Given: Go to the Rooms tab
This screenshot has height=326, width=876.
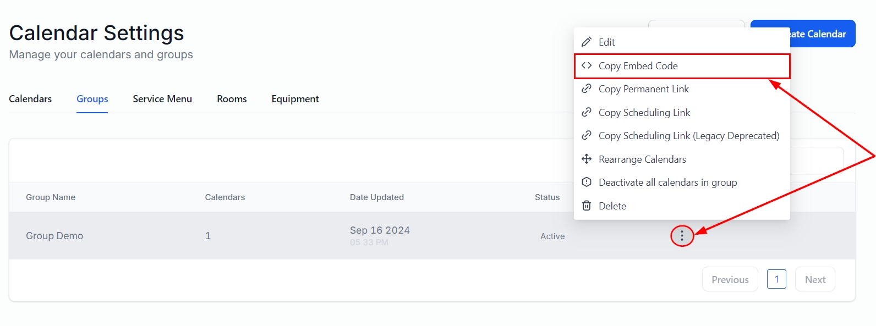Looking at the screenshot, I should tap(232, 99).
